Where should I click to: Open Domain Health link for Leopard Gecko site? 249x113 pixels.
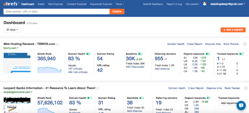click(177, 88)
